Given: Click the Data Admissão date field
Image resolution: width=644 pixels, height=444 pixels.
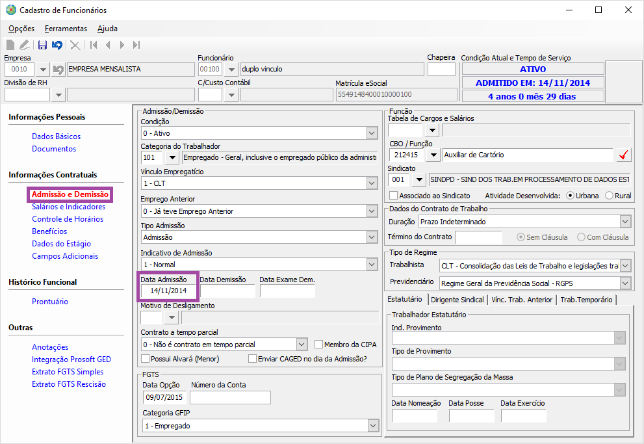Looking at the screenshot, I should [168, 291].
